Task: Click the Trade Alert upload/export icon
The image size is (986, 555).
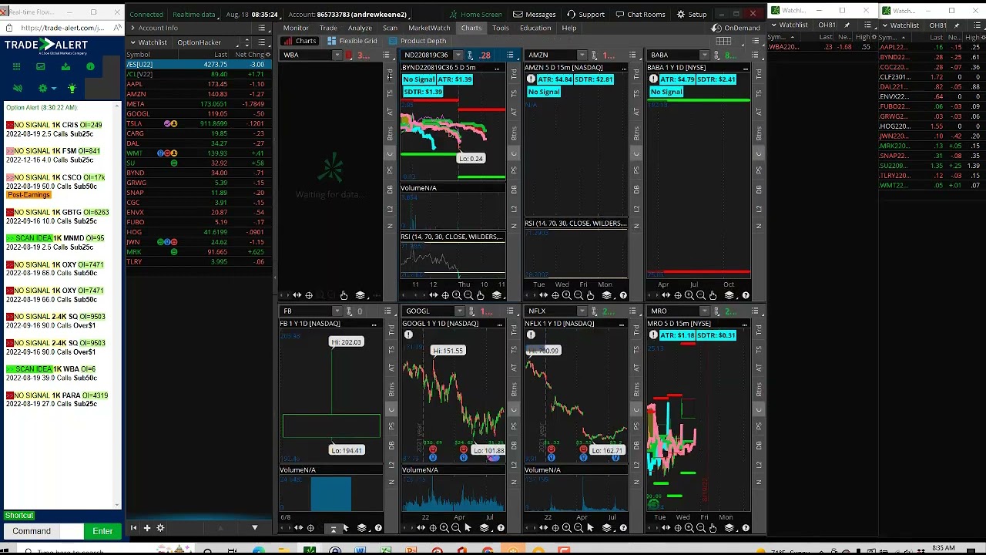Action: pos(65,66)
